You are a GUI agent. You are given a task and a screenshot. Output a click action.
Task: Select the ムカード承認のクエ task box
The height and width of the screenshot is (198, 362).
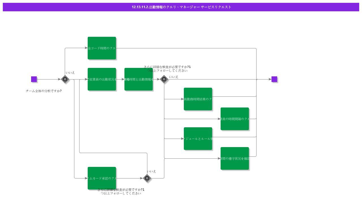[x=102, y=178]
